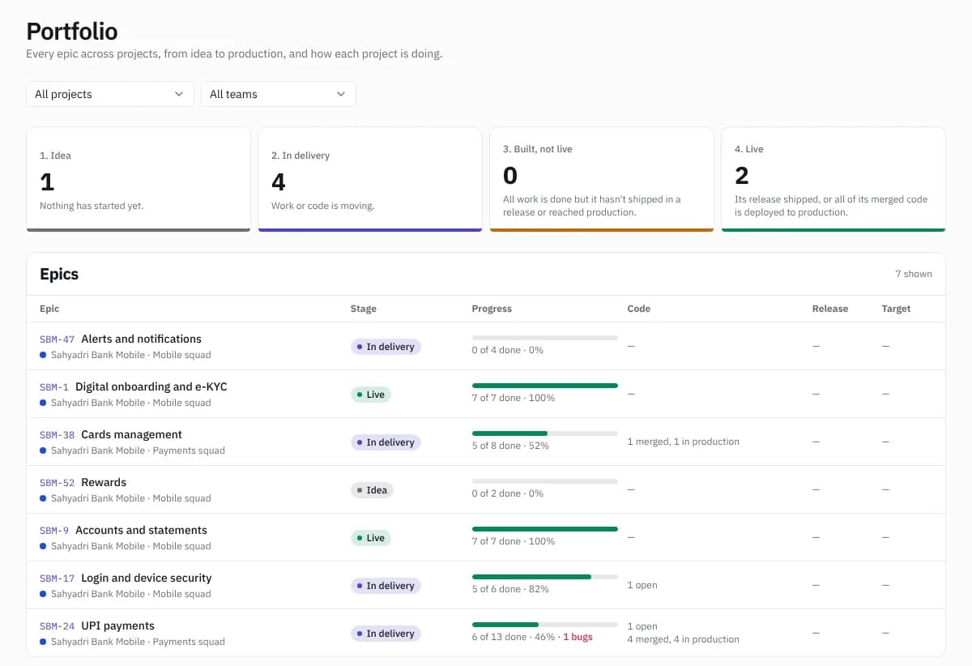This screenshot has width=972, height=666.
Task: Open the All projects dropdown
Action: click(110, 94)
